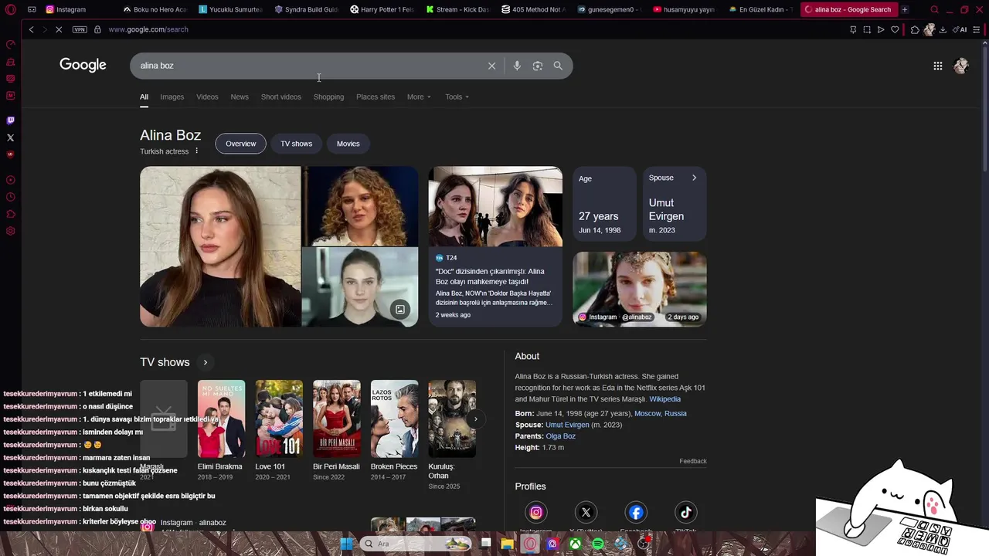Click the magnifier search button in search box
Image resolution: width=989 pixels, height=556 pixels.
[x=558, y=66]
